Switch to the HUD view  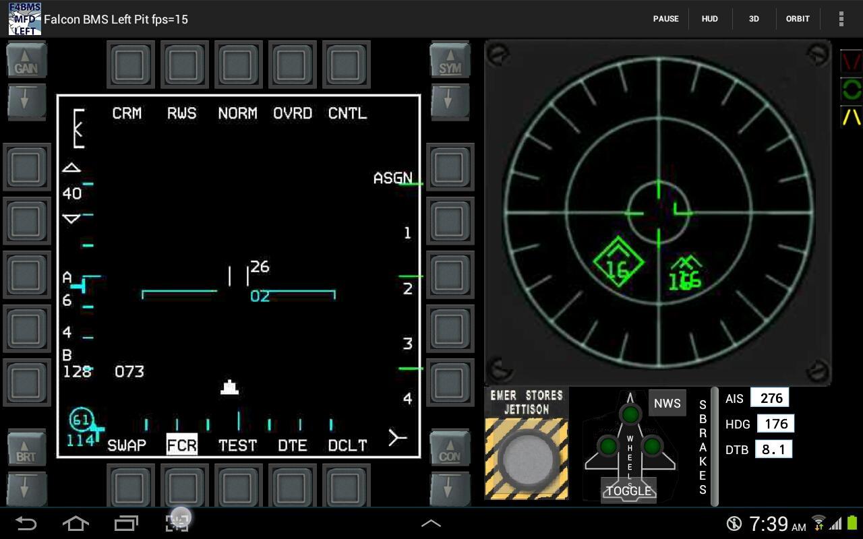709,18
